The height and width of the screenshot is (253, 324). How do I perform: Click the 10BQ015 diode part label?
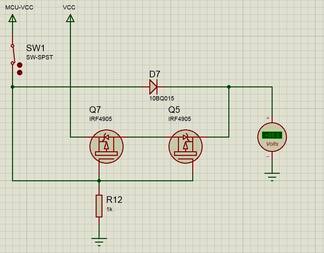click(162, 98)
